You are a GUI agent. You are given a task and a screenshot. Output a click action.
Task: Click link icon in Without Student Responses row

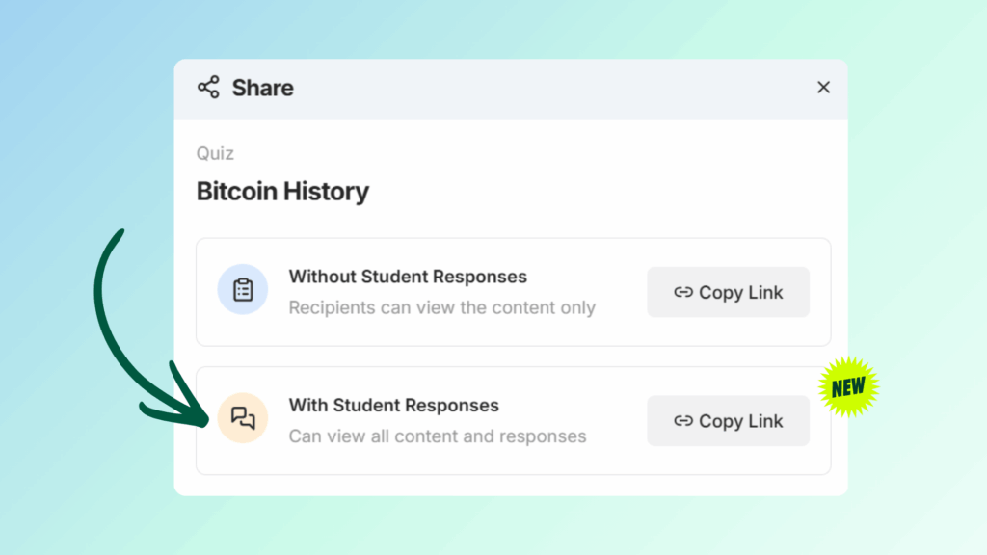[x=683, y=293]
